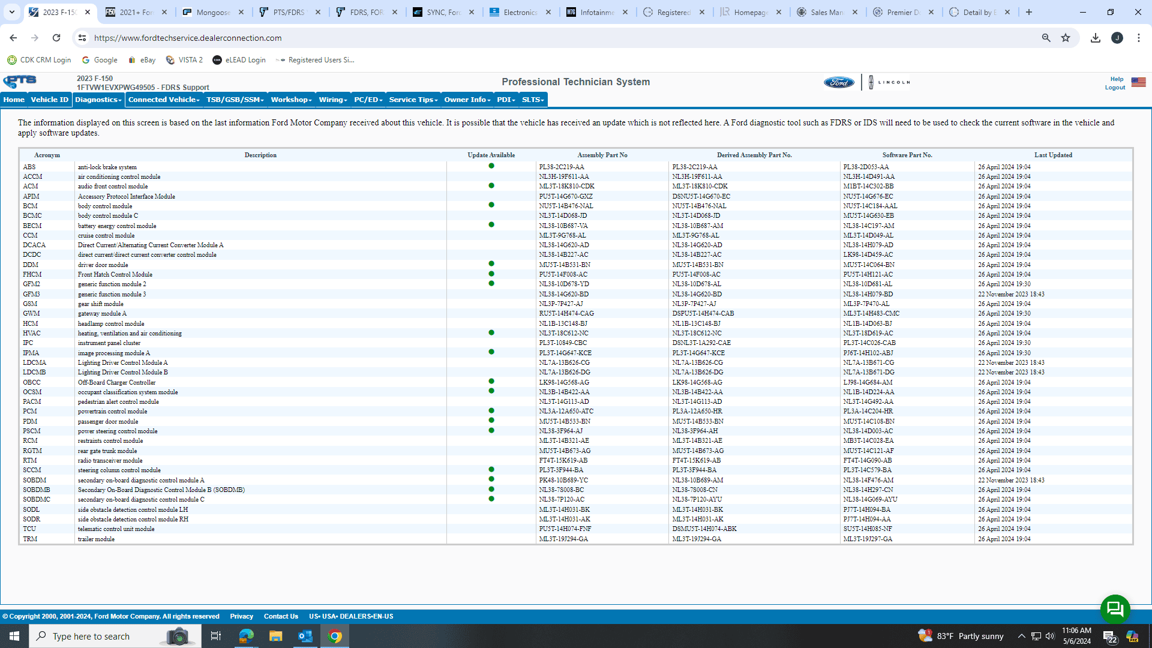Click the US flag language icon

pos(1138,82)
